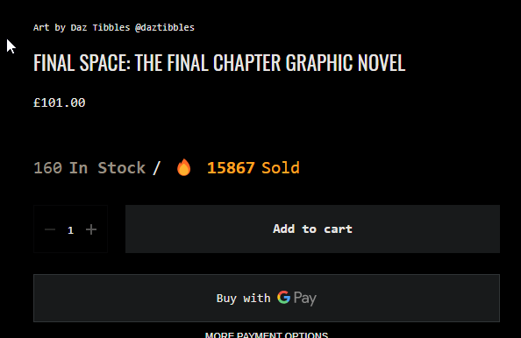521x338 pixels.
Task: Click the Final Space product title
Action: pyautogui.click(x=219, y=63)
